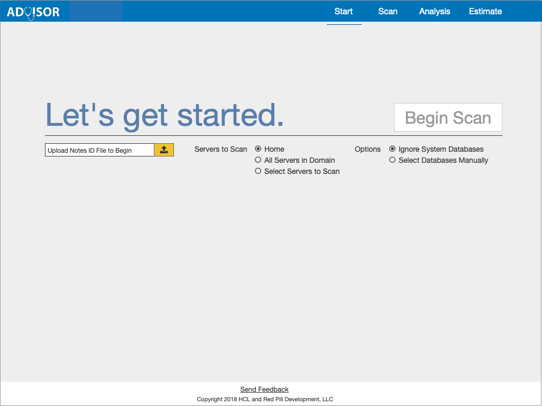Go to the Analysis tab
This screenshot has height=406, width=542.
pyautogui.click(x=435, y=11)
